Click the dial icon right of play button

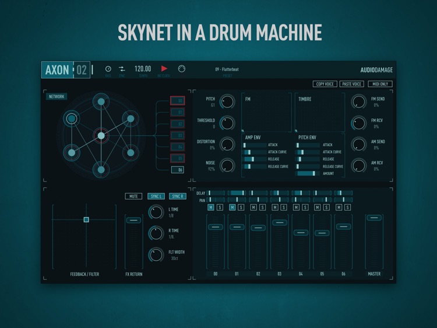(x=181, y=69)
